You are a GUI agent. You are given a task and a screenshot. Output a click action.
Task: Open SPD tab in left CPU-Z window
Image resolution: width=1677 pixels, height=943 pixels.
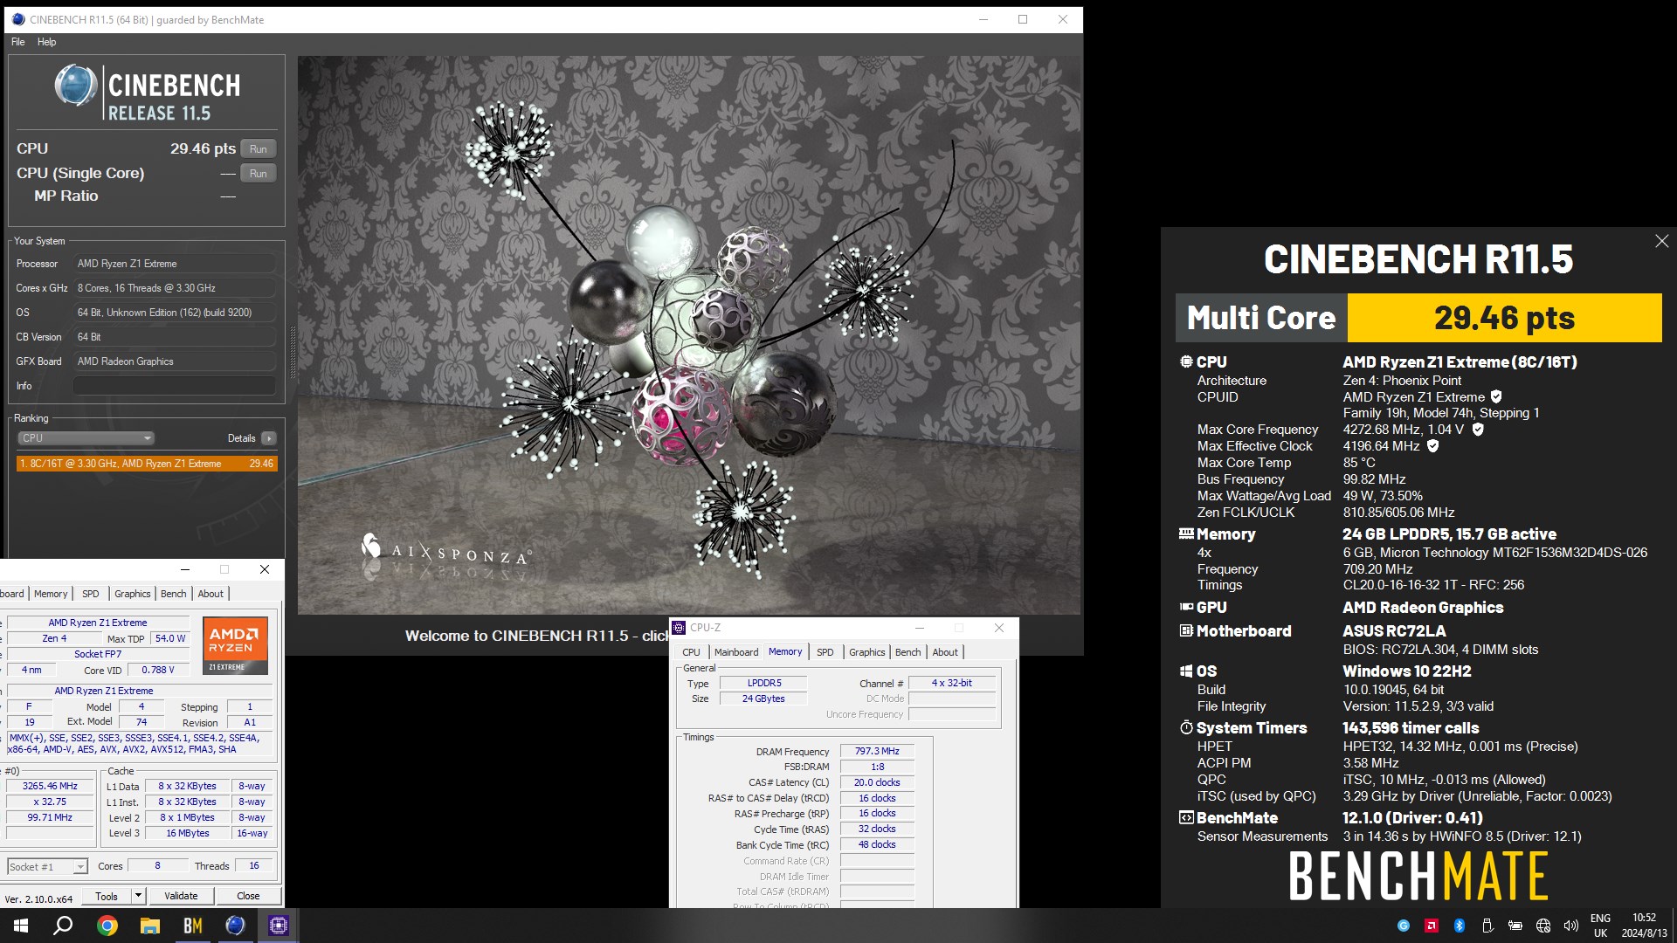[x=91, y=594]
